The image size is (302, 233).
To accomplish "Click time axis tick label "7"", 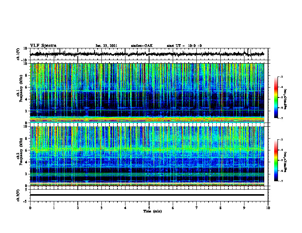I will (x=197, y=208).
